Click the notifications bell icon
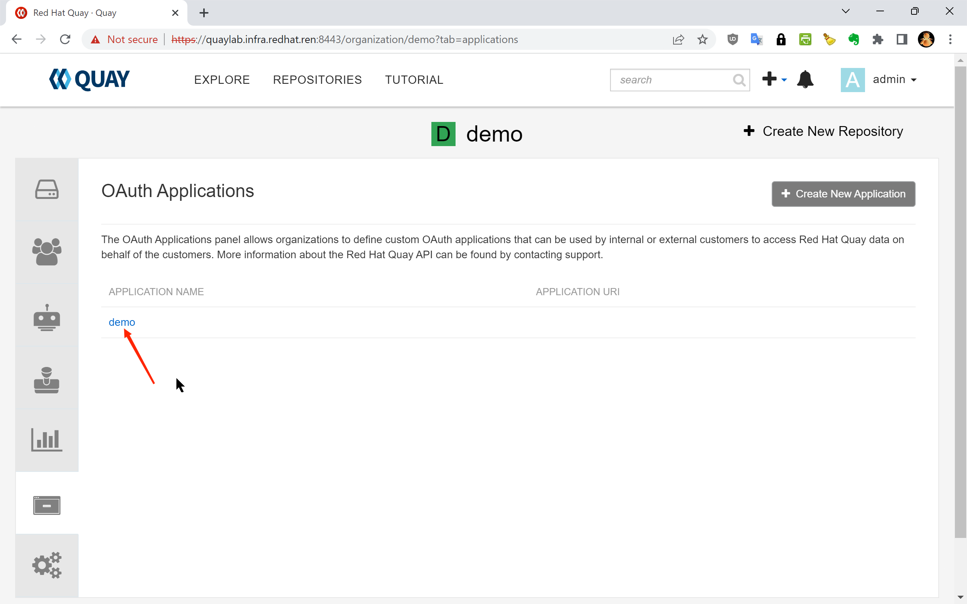Screen dimensions: 967x604 point(805,80)
